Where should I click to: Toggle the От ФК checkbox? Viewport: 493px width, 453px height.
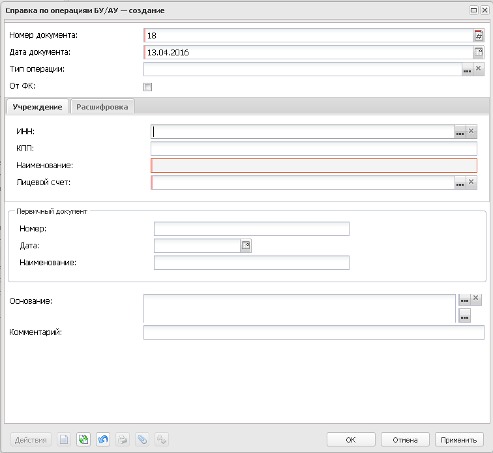click(x=147, y=87)
